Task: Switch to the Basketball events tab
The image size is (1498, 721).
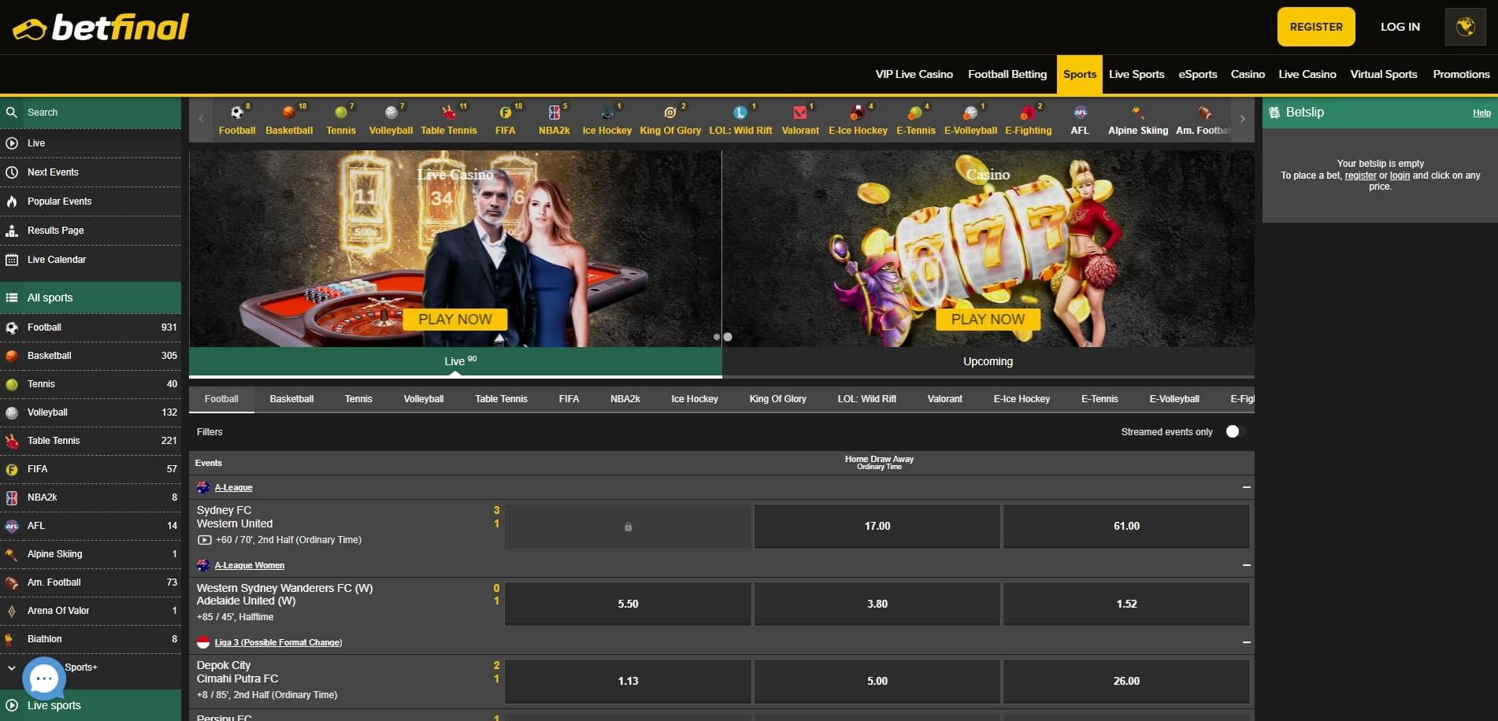Action: (291, 399)
